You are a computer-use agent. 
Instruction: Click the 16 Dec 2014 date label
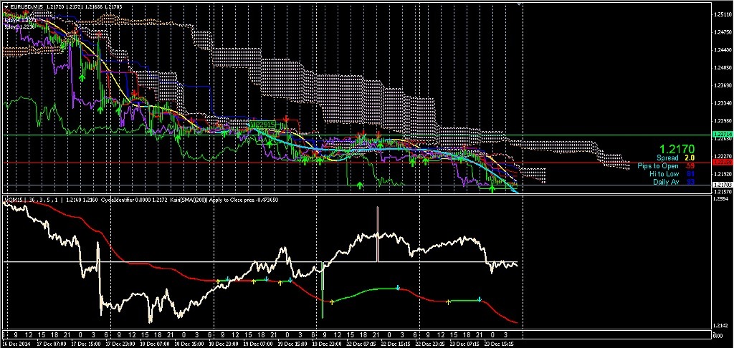[16, 344]
